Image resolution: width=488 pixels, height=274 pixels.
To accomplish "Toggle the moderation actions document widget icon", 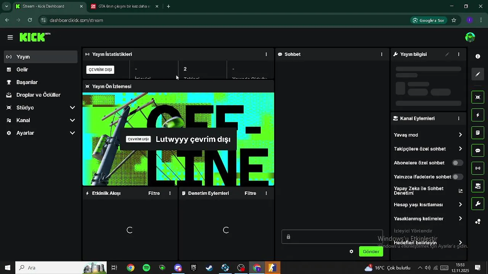I will tap(478, 133).
